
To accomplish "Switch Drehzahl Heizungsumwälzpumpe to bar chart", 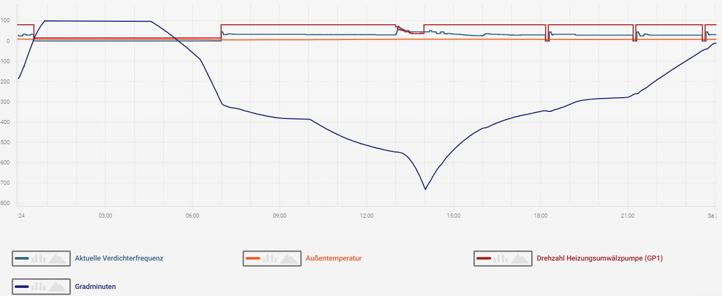I will (x=500, y=259).
